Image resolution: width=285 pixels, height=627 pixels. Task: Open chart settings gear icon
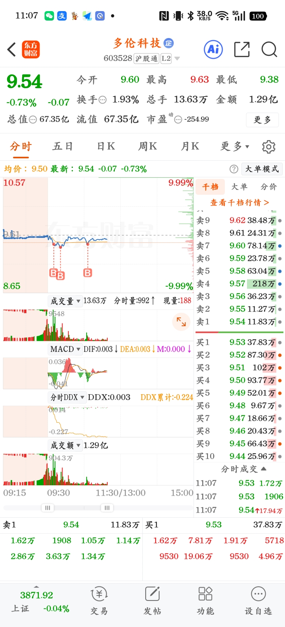pyautogui.click(x=269, y=147)
